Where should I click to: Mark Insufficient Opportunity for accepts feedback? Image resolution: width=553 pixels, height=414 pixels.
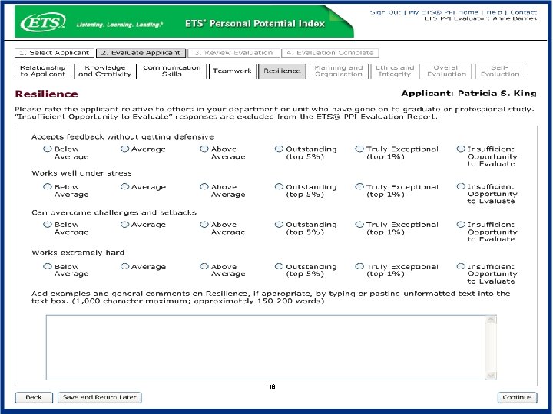[x=461, y=149]
